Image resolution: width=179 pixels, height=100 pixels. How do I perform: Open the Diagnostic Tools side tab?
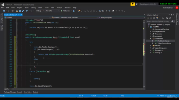[177, 19]
